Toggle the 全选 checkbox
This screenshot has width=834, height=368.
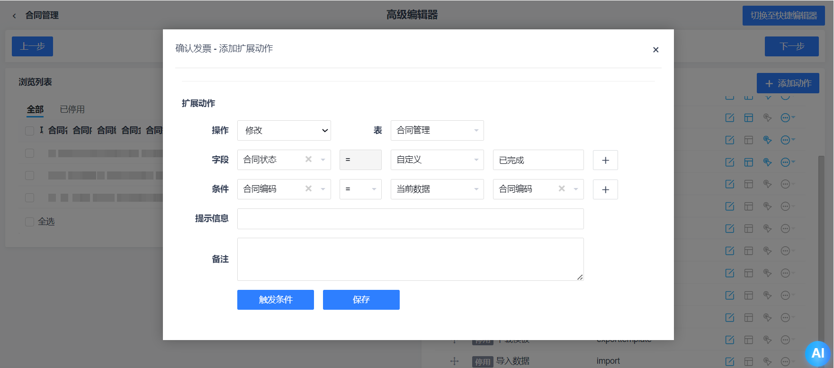pos(30,222)
